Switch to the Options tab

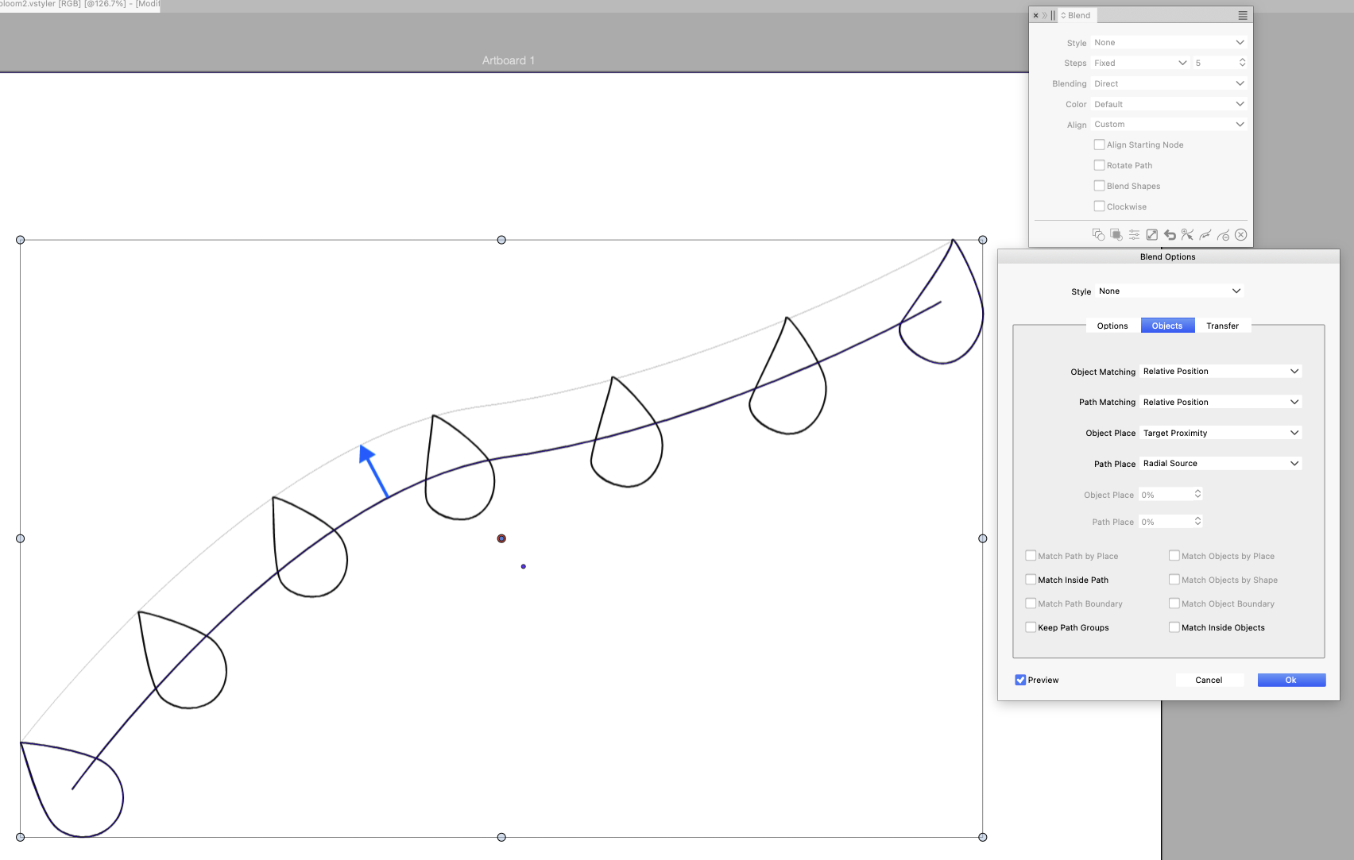click(1112, 326)
